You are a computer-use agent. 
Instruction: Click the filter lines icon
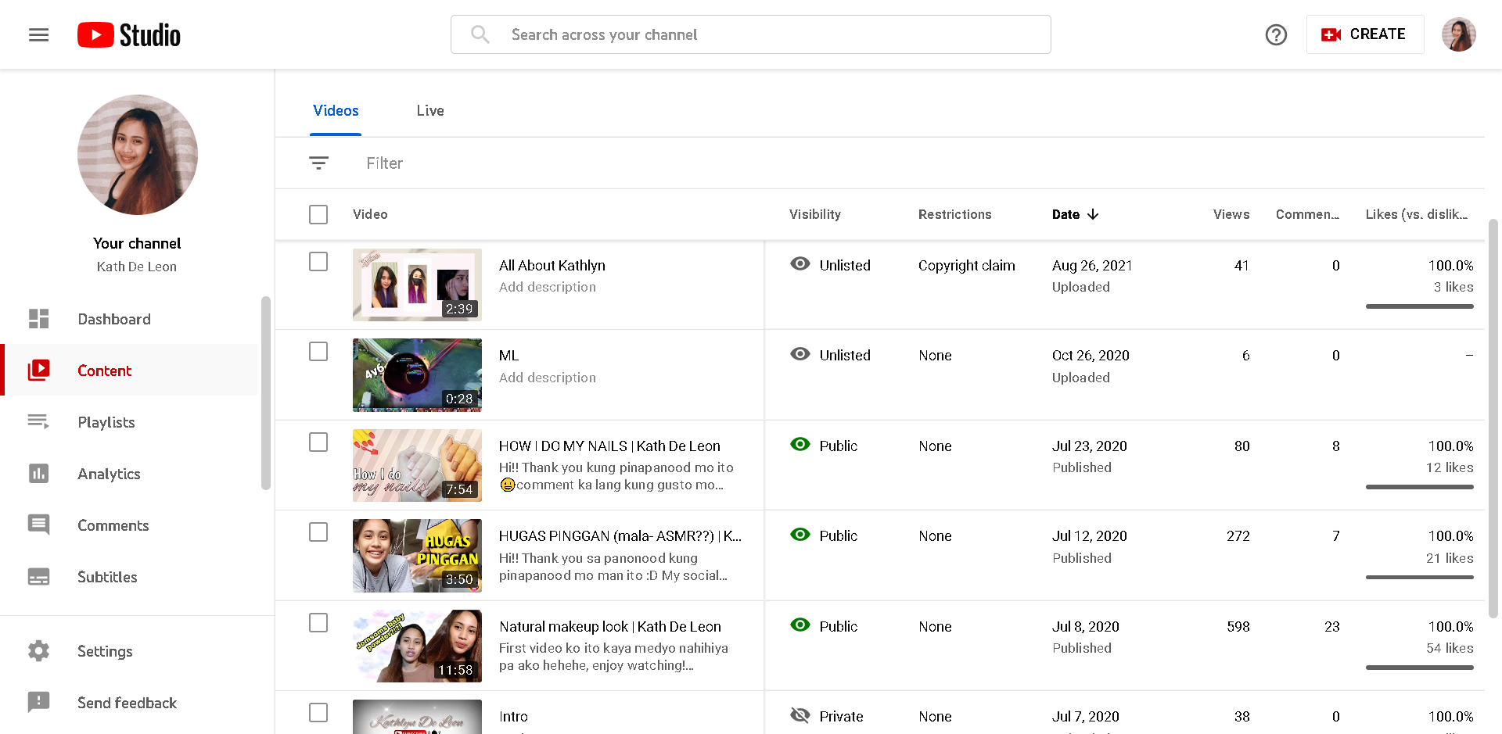coord(318,163)
